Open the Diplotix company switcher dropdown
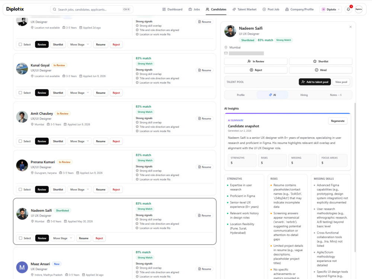The height and width of the screenshot is (279, 372). pyautogui.click(x=331, y=9)
